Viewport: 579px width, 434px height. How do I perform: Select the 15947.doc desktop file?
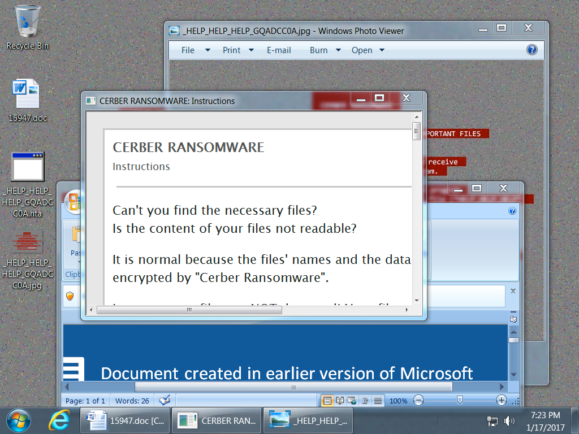point(27,101)
